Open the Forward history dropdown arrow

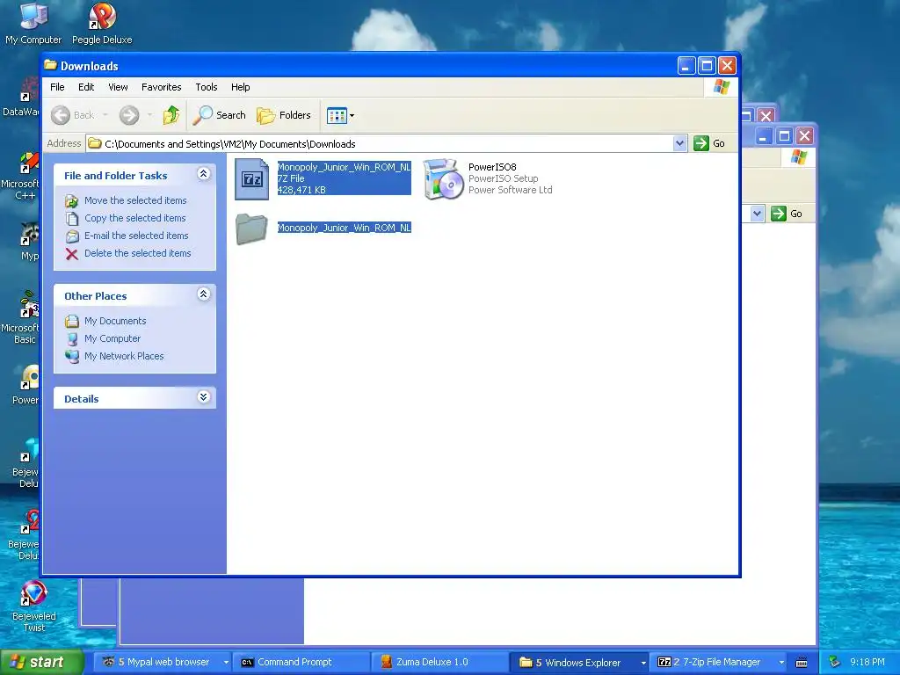(149, 115)
